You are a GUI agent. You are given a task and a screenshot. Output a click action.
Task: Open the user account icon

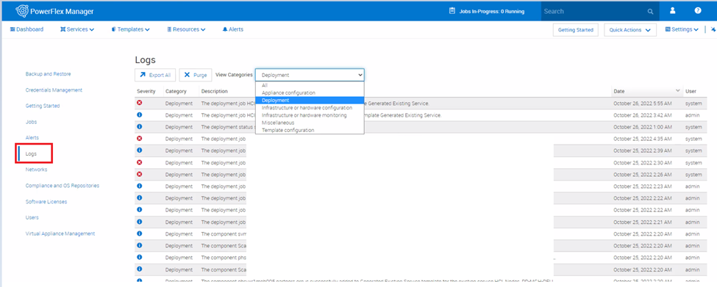pos(673,10)
